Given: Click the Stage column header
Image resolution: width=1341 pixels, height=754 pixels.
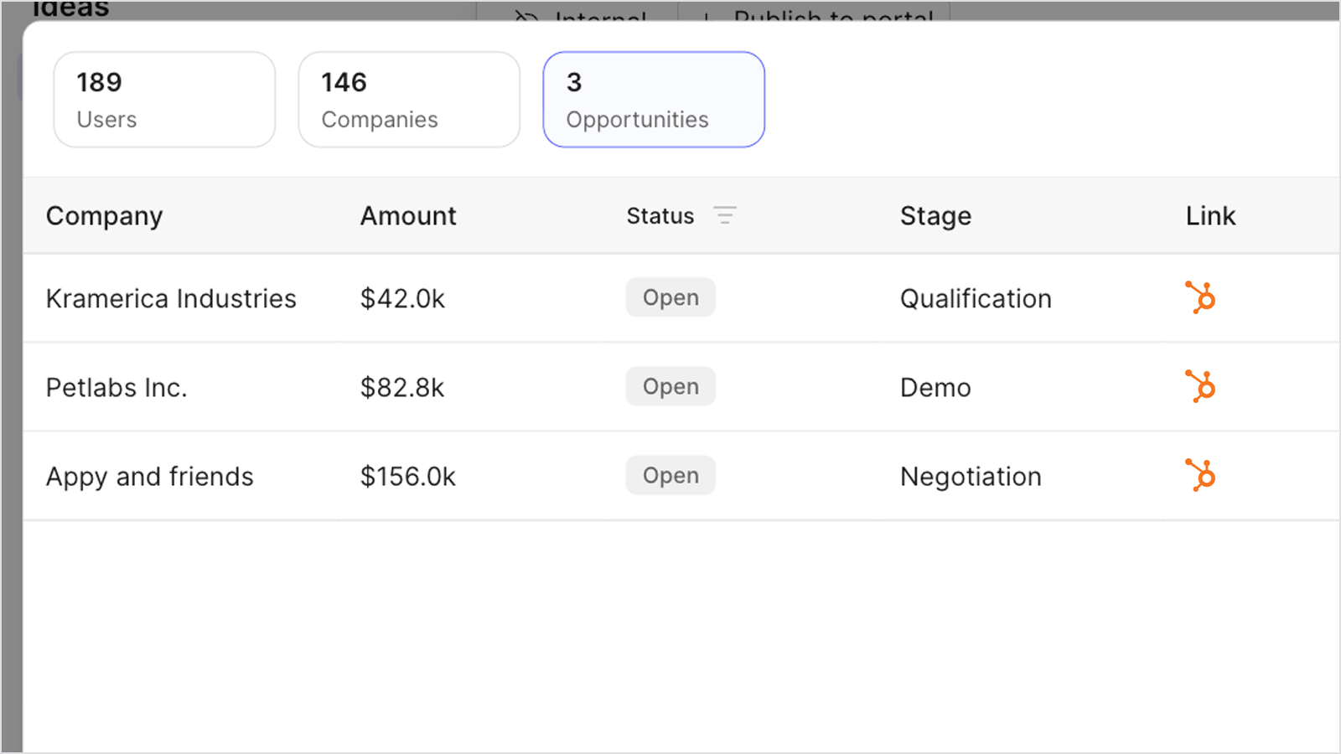Looking at the screenshot, I should click(x=935, y=216).
